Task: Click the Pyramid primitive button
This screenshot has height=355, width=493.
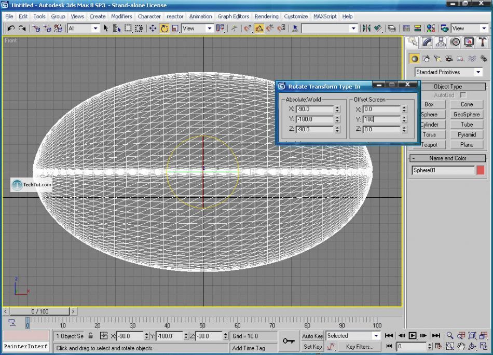Action: (467, 134)
